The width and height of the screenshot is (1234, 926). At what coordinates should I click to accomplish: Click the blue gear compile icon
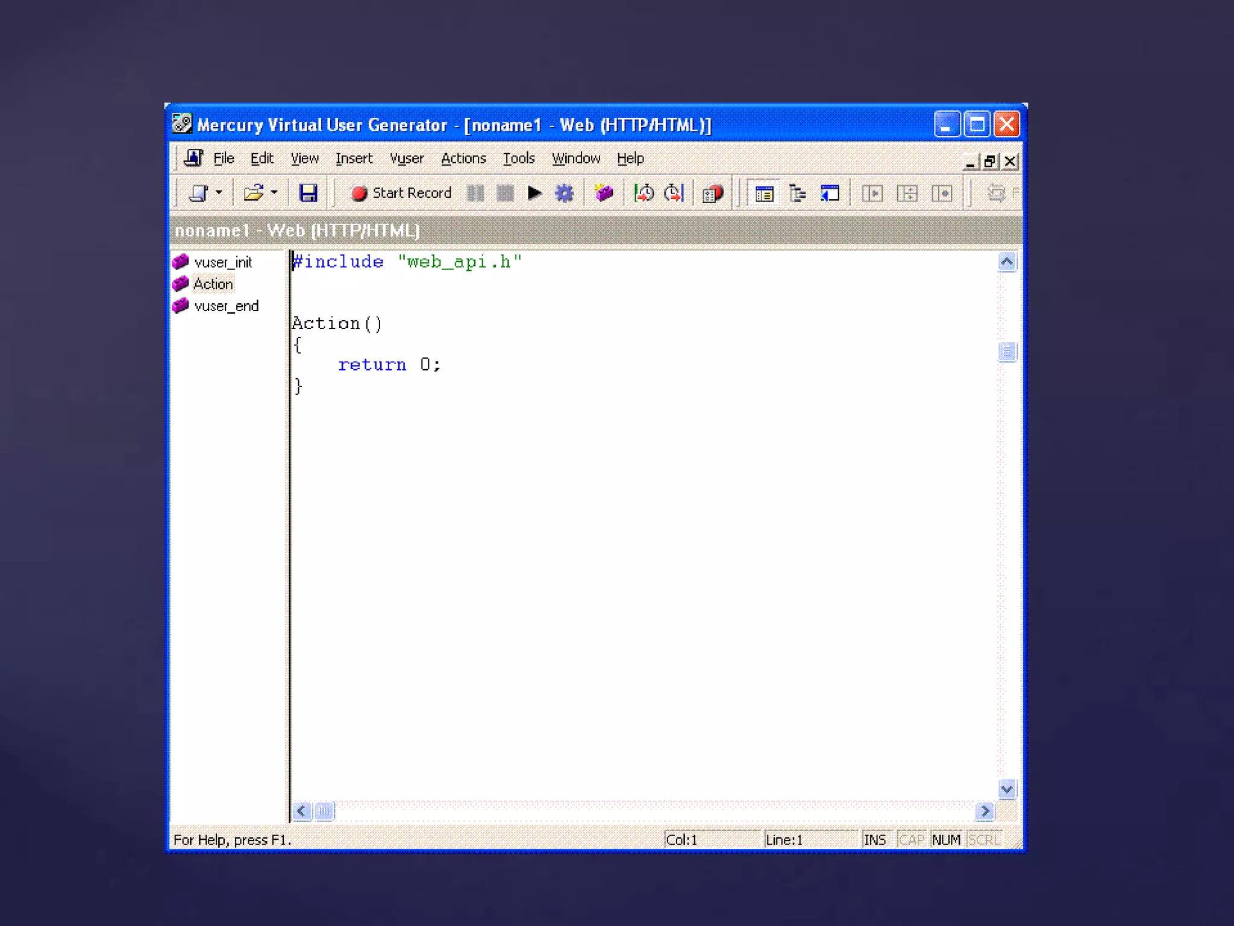(564, 193)
